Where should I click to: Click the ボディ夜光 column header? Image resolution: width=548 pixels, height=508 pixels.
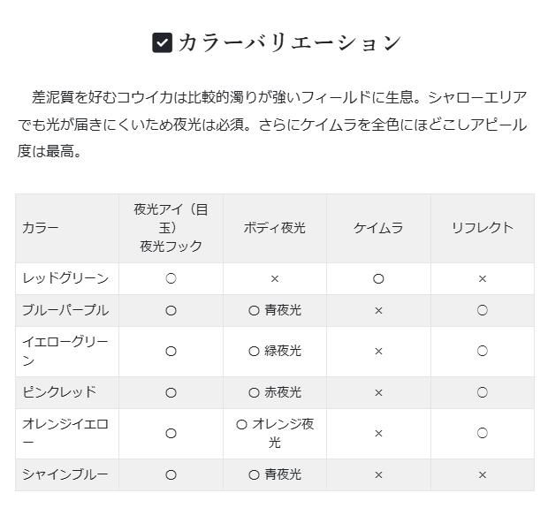point(274,228)
